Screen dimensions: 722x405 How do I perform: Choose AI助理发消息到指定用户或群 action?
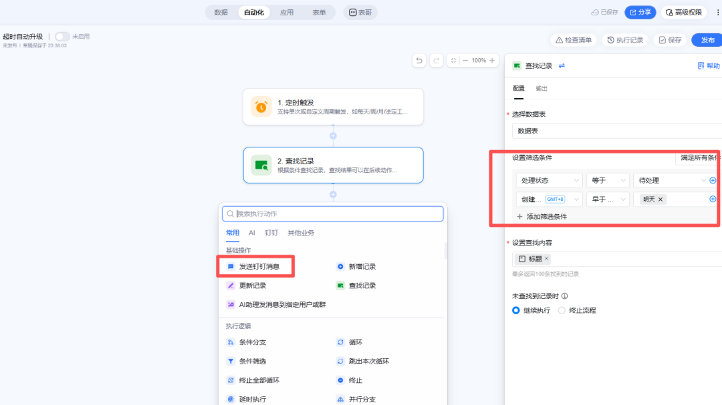[276, 304]
